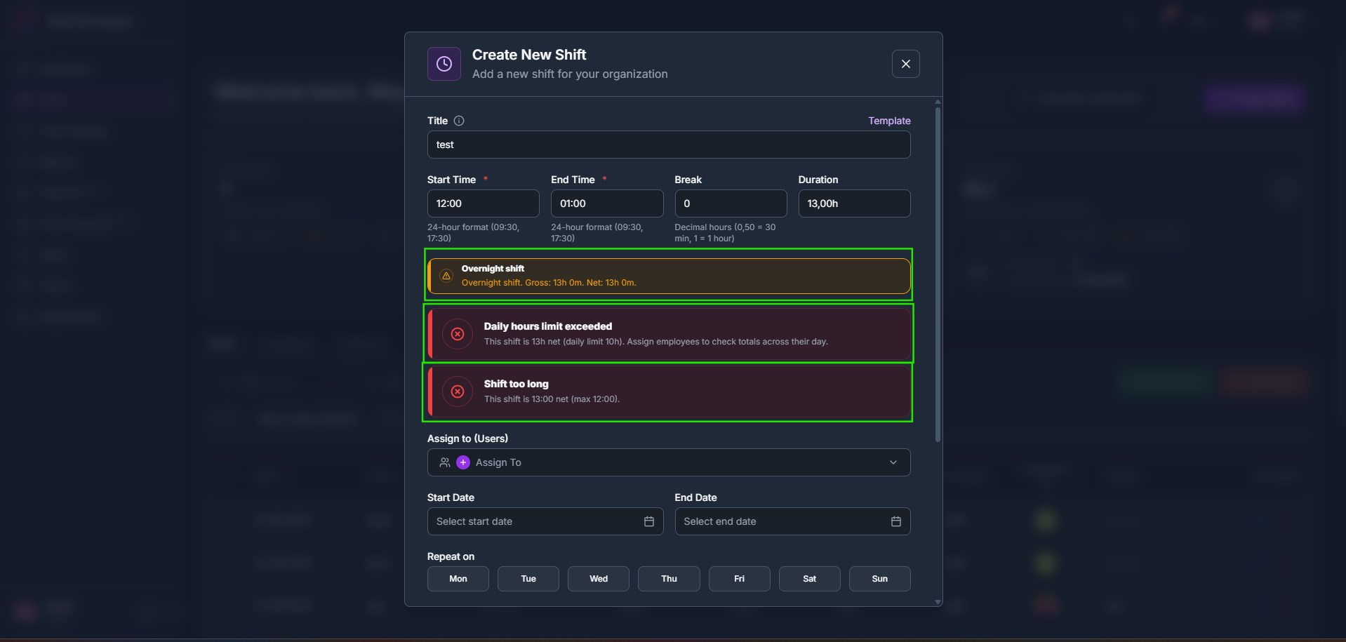Toggle Sun in Repeat on

pyautogui.click(x=880, y=579)
